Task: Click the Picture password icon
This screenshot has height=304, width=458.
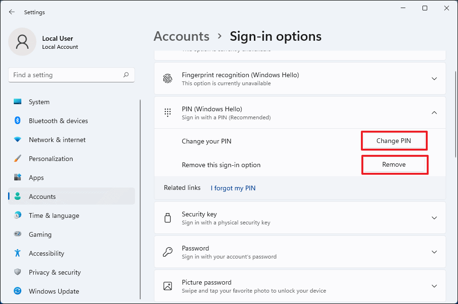Action: coord(168,286)
